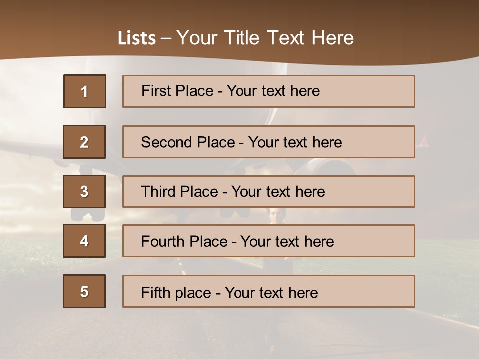Click the dash in the slide title
The width and height of the screenshot is (479, 359).
pos(166,38)
